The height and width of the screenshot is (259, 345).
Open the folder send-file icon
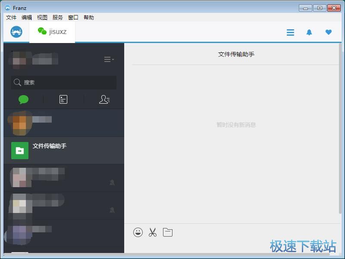coord(168,232)
